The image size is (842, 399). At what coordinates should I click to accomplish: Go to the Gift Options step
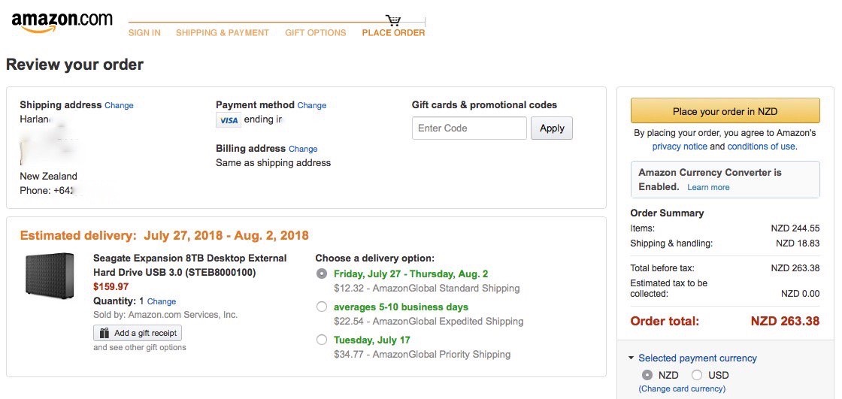(315, 33)
